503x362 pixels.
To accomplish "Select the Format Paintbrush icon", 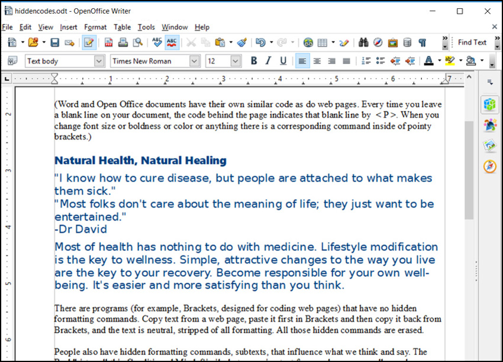I will tap(242, 43).
